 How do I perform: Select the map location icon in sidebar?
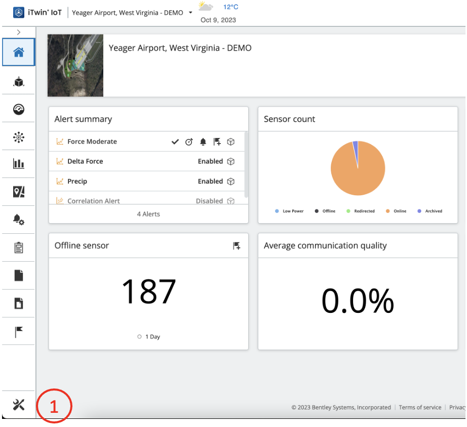18,192
